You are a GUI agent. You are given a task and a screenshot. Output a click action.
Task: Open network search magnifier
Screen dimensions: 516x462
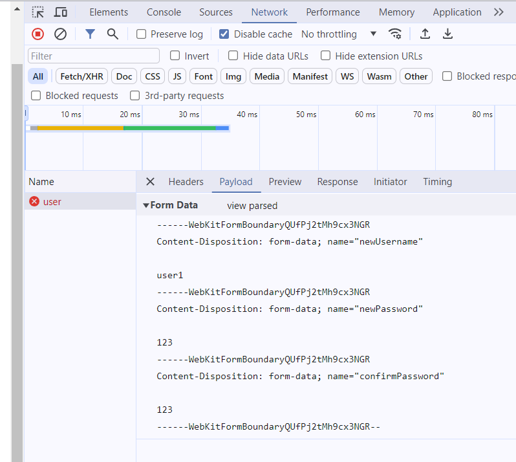[113, 34]
